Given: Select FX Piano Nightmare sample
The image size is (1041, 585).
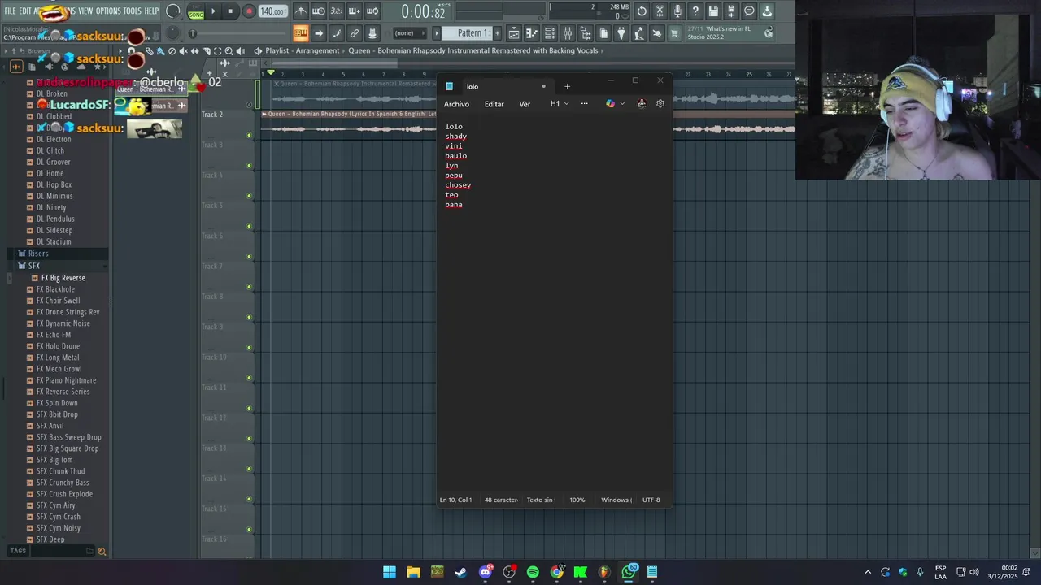Looking at the screenshot, I should (x=66, y=380).
